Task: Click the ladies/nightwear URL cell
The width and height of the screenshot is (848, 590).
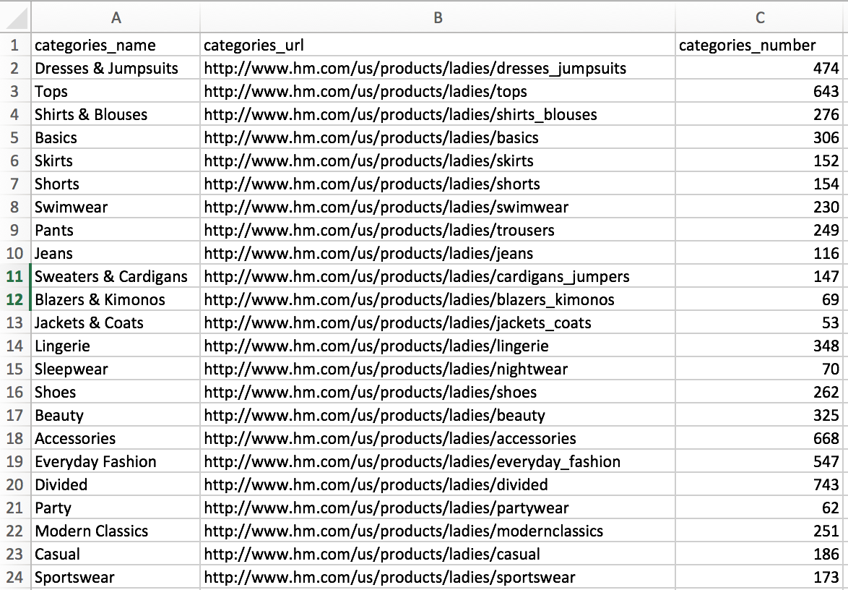Action: tap(438, 369)
